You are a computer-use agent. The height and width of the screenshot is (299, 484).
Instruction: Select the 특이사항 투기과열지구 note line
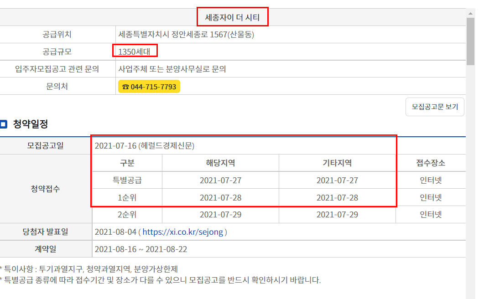pyautogui.click(x=89, y=269)
